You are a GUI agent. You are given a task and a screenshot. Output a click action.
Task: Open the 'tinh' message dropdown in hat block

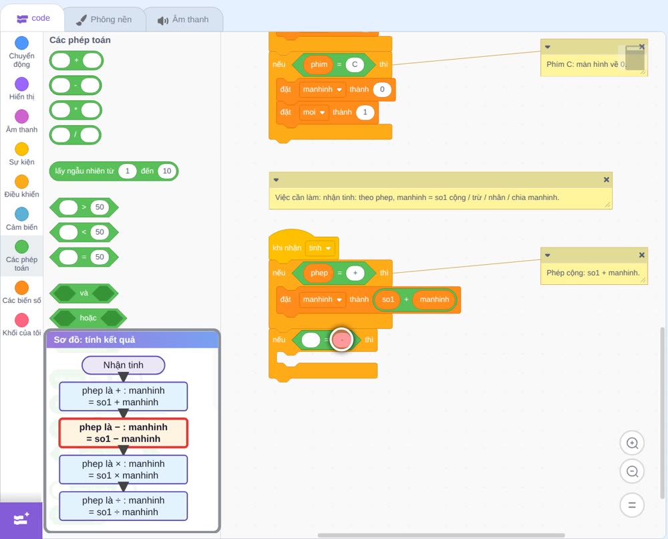point(320,247)
